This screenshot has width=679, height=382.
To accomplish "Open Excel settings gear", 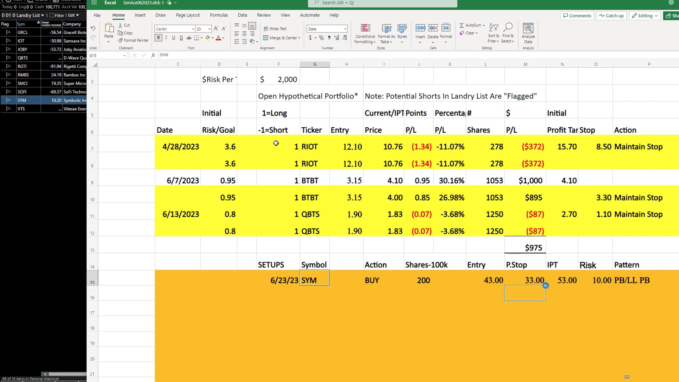I will tap(671, 3).
